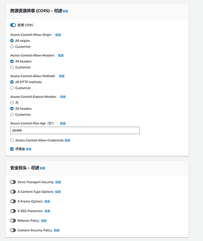Select Customize under Access-Control-Allow-Methods

point(12,88)
